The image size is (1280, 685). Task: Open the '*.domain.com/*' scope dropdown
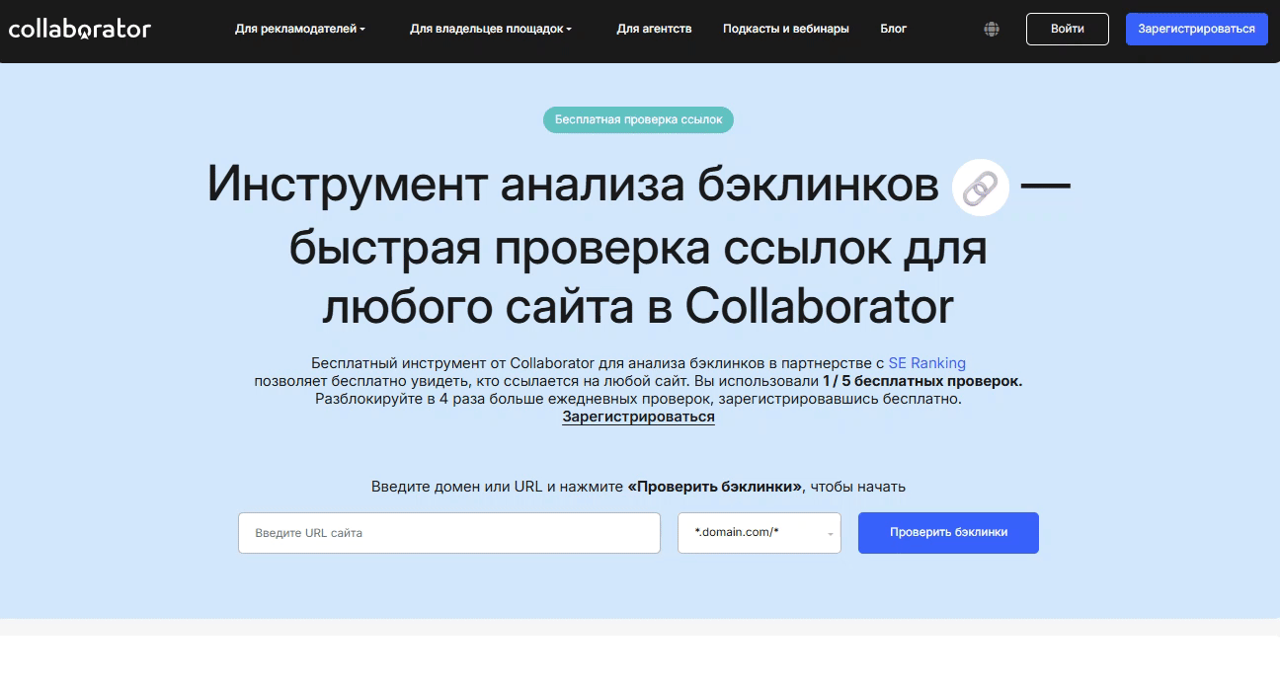tap(760, 533)
